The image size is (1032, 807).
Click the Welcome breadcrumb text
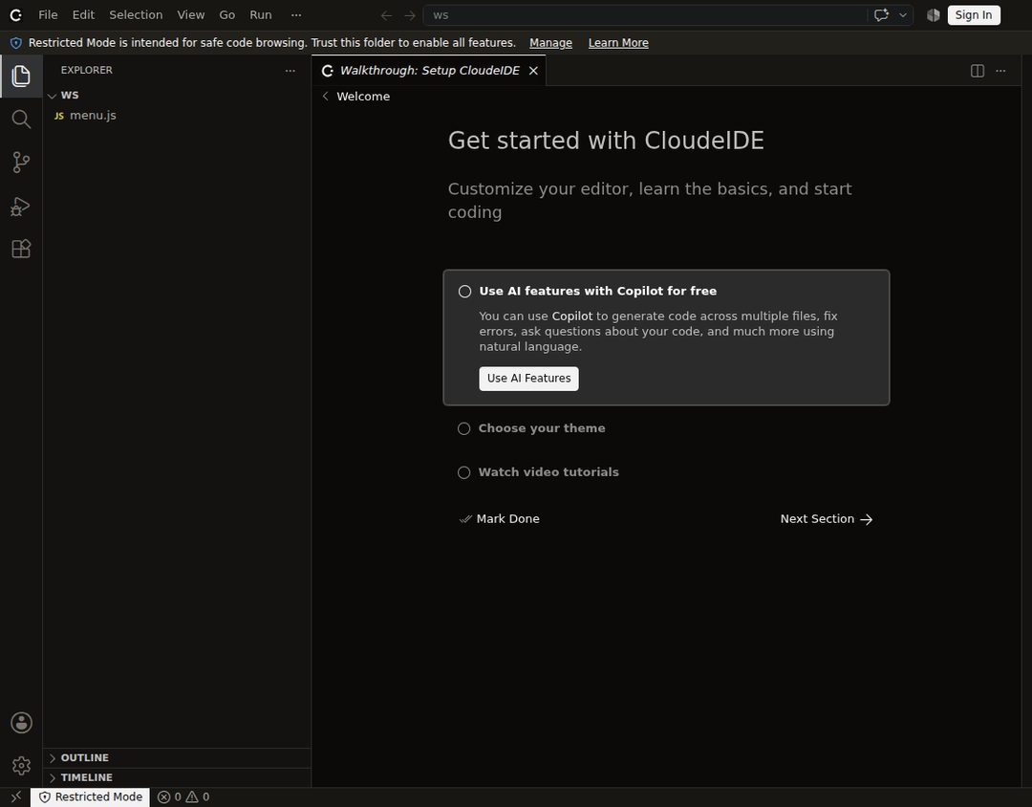click(x=363, y=97)
